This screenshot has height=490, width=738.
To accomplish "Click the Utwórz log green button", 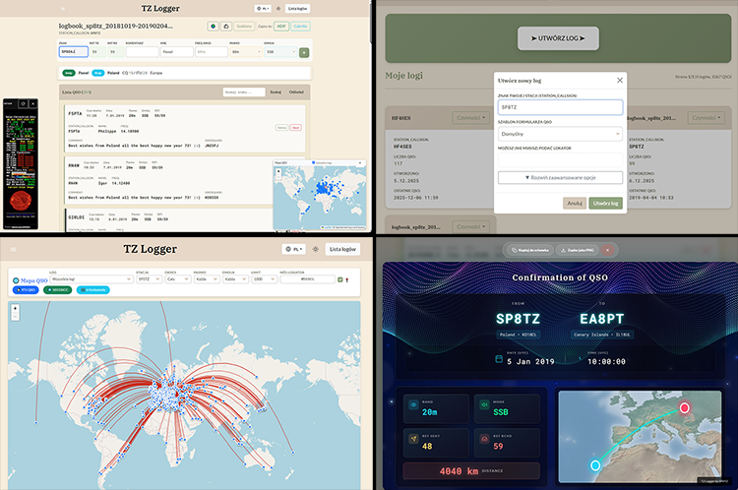I will (606, 203).
